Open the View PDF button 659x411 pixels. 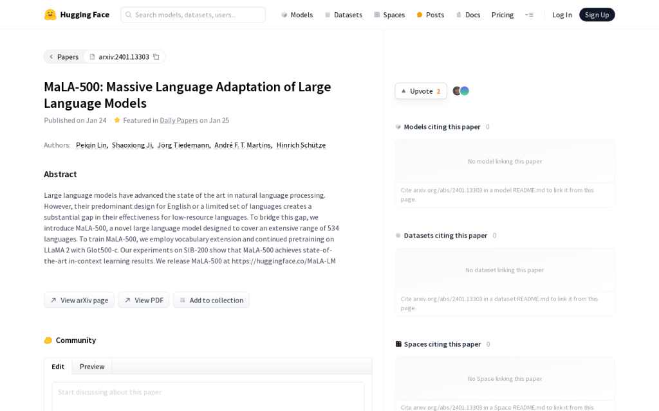144,300
